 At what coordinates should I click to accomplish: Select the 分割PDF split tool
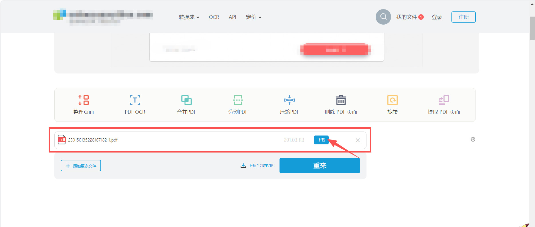pos(238,105)
